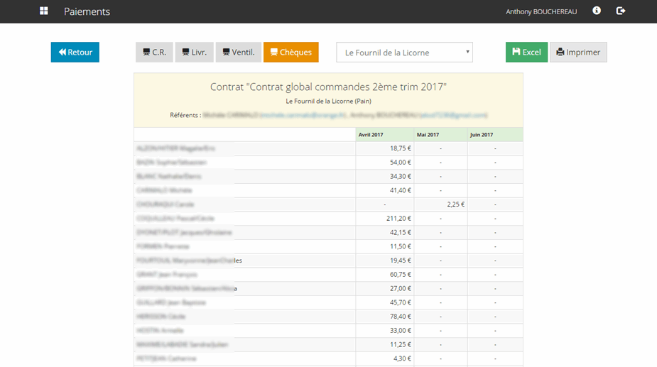Click the 2,25 € cell under Mai 2017
This screenshot has height=367, width=657.
[455, 204]
